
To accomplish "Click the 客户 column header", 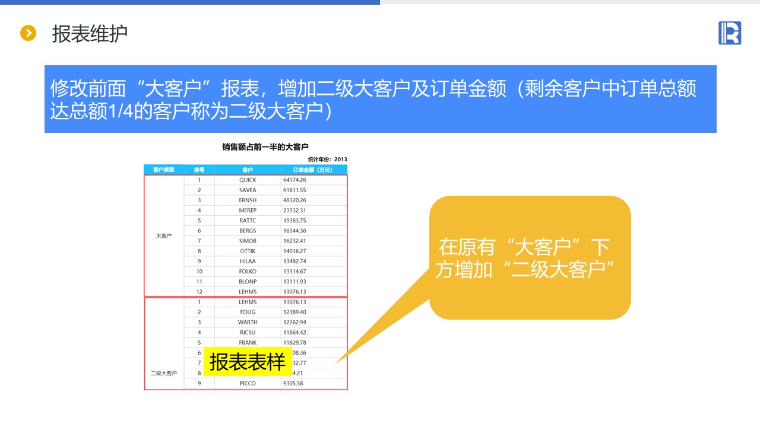I will 248,170.
